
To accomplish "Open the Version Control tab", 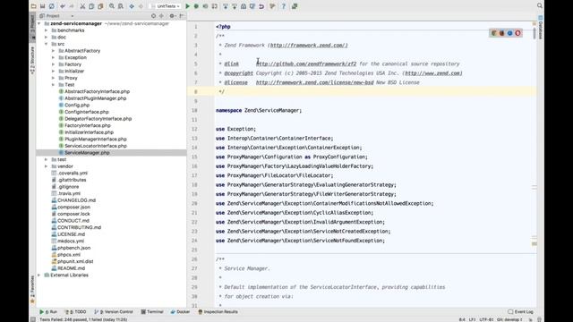I will (114, 312).
